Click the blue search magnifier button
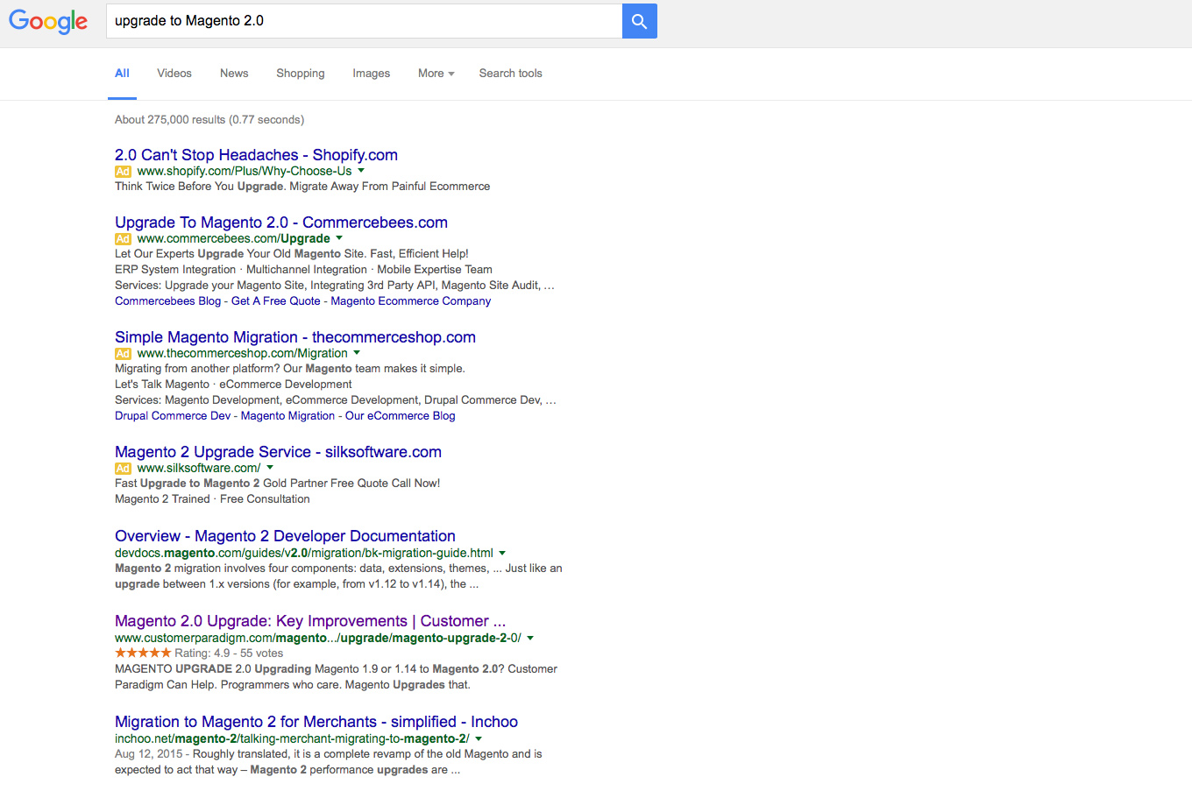Image resolution: width=1192 pixels, height=791 pixels. 640,21
